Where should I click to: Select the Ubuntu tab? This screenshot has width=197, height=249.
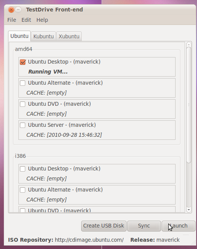point(20,36)
